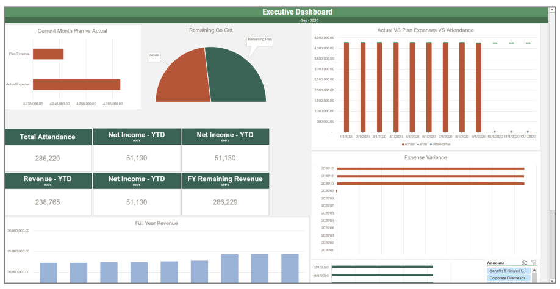Select the 2020/12 bar in Expense Variance
The width and height of the screenshot is (560, 289).
(430, 169)
